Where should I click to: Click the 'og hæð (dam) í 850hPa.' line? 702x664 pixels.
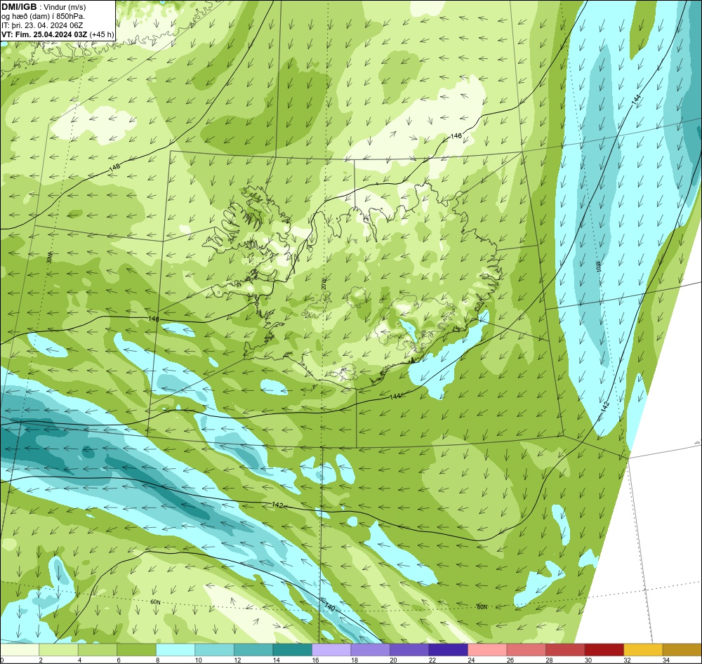[x=43, y=16]
